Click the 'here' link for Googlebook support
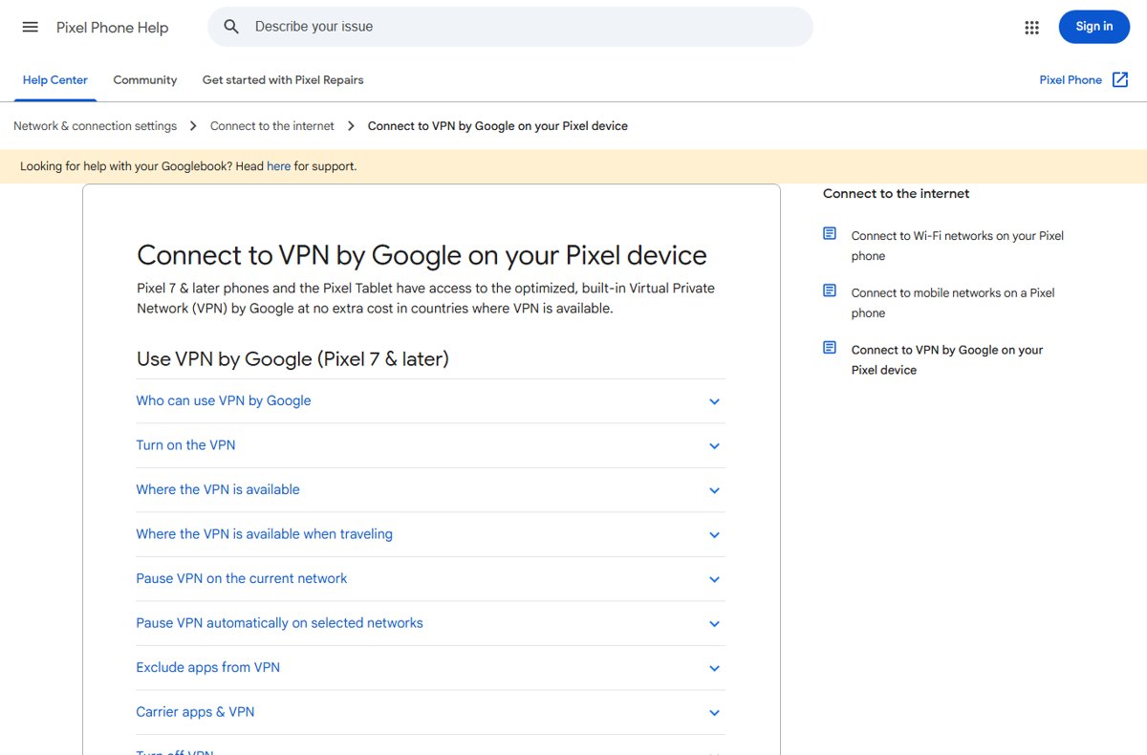The height and width of the screenshot is (755, 1147). (278, 166)
